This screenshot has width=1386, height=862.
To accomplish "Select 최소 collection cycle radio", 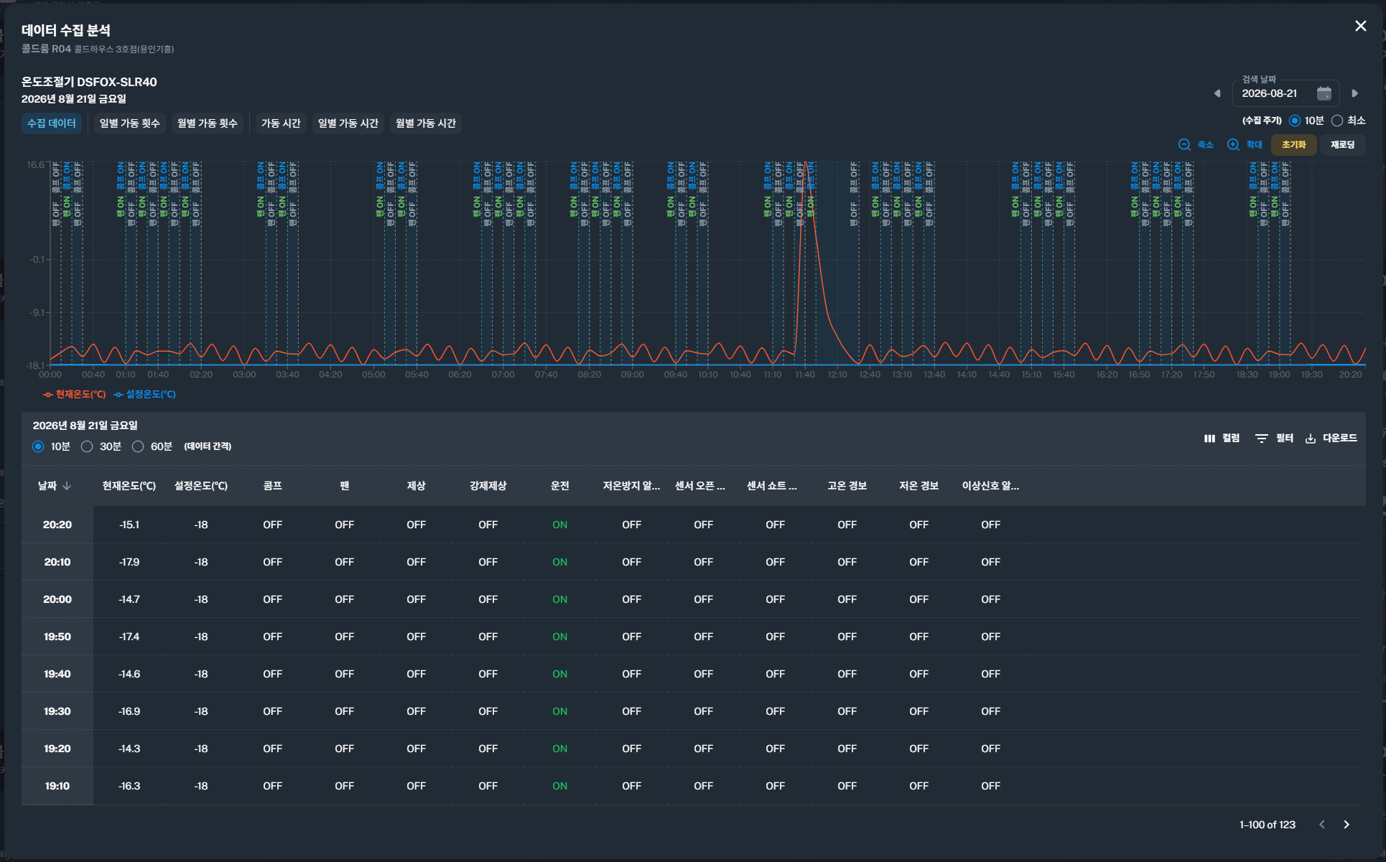I will (x=1337, y=121).
